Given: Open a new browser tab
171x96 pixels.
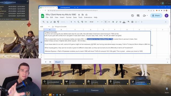Looking at the screenshot, I should (x=78, y=8).
